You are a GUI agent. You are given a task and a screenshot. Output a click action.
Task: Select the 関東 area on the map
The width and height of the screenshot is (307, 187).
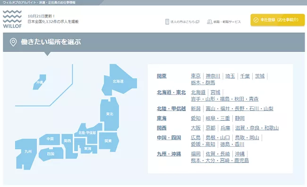pos(109,142)
